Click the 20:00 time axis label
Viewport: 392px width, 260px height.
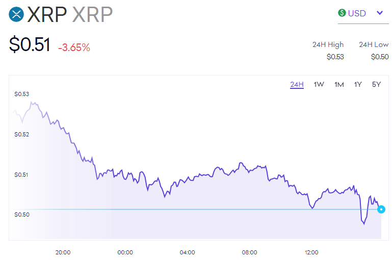[x=63, y=252]
